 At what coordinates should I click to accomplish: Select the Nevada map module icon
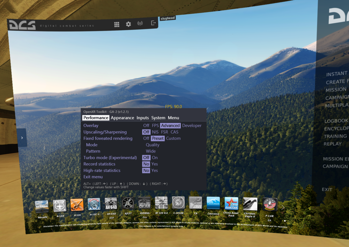pos(42,206)
